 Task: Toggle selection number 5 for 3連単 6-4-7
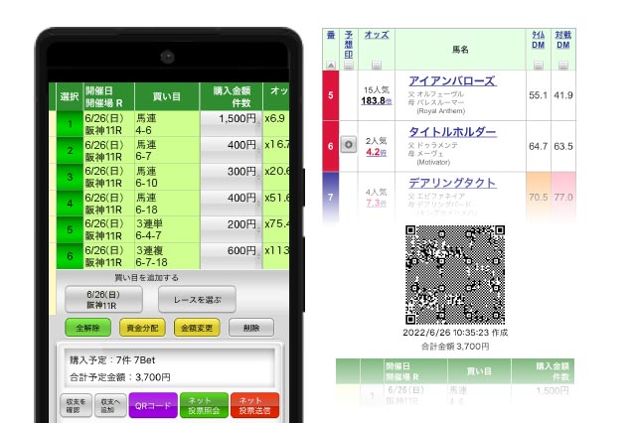68,231
